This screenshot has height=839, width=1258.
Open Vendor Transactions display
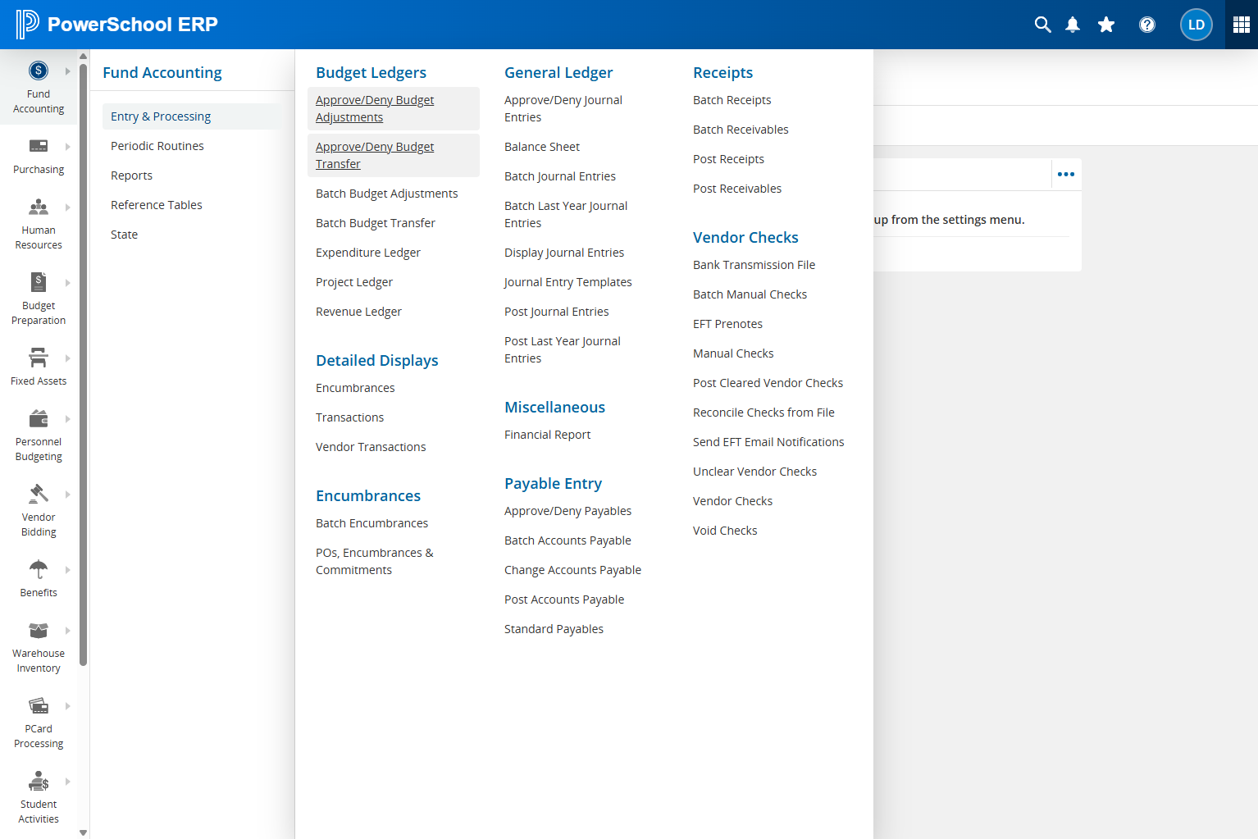(x=371, y=447)
